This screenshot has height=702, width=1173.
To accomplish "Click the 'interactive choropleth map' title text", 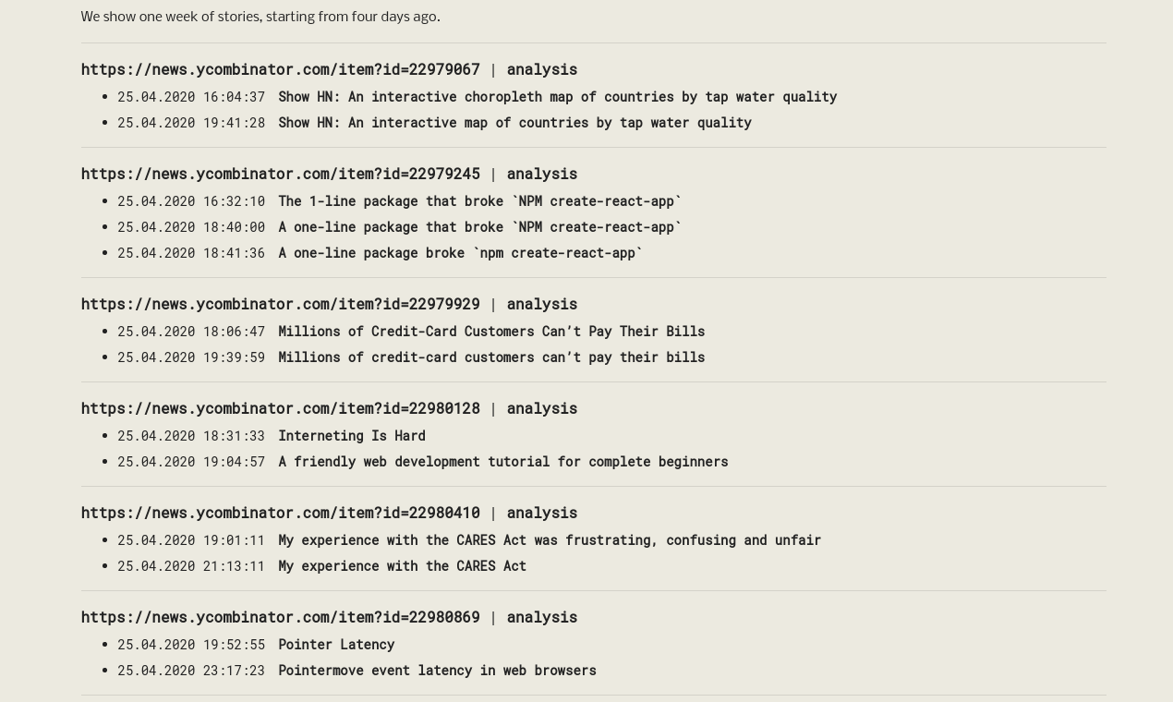I will (557, 96).
